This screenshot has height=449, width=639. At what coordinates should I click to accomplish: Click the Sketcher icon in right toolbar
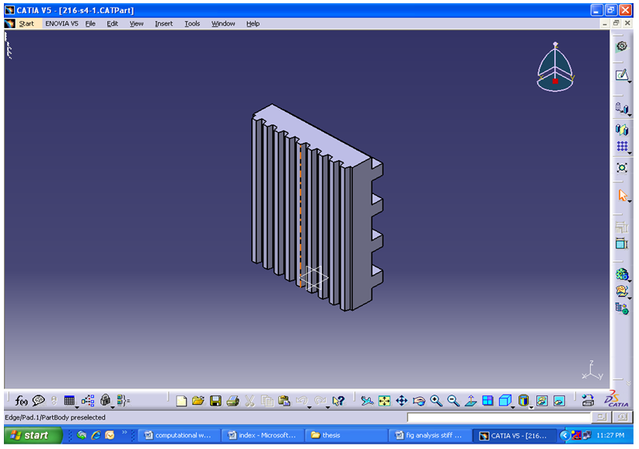pyautogui.click(x=621, y=75)
